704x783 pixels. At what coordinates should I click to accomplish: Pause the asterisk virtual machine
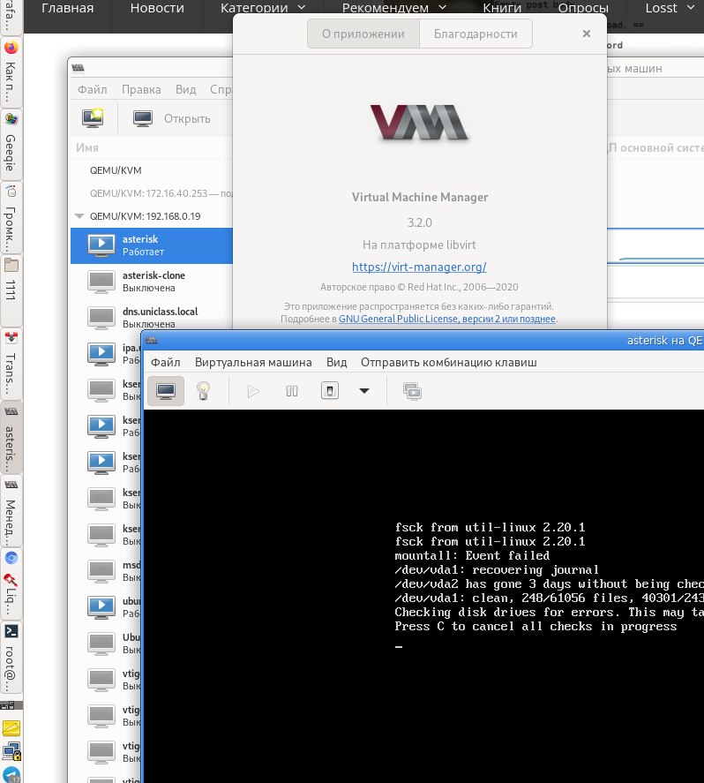point(292,391)
